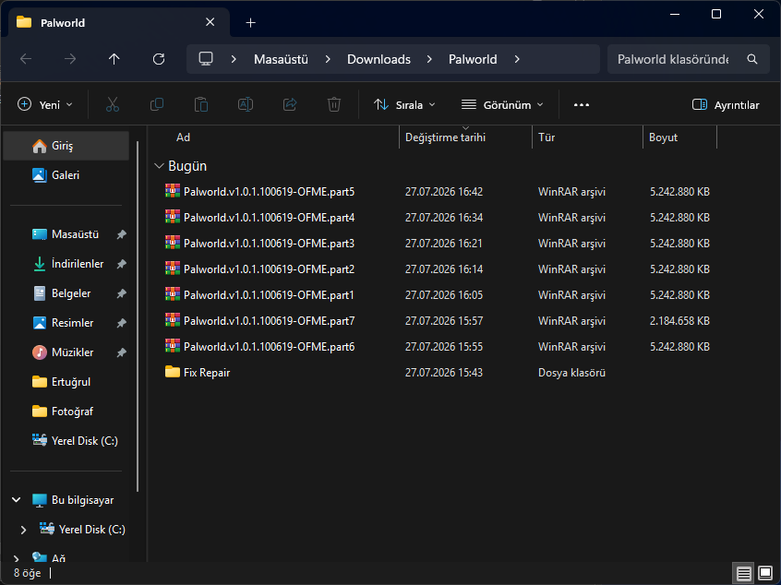Open the three-dots more options menu
Viewport: 781px width, 585px height.
pyautogui.click(x=582, y=104)
